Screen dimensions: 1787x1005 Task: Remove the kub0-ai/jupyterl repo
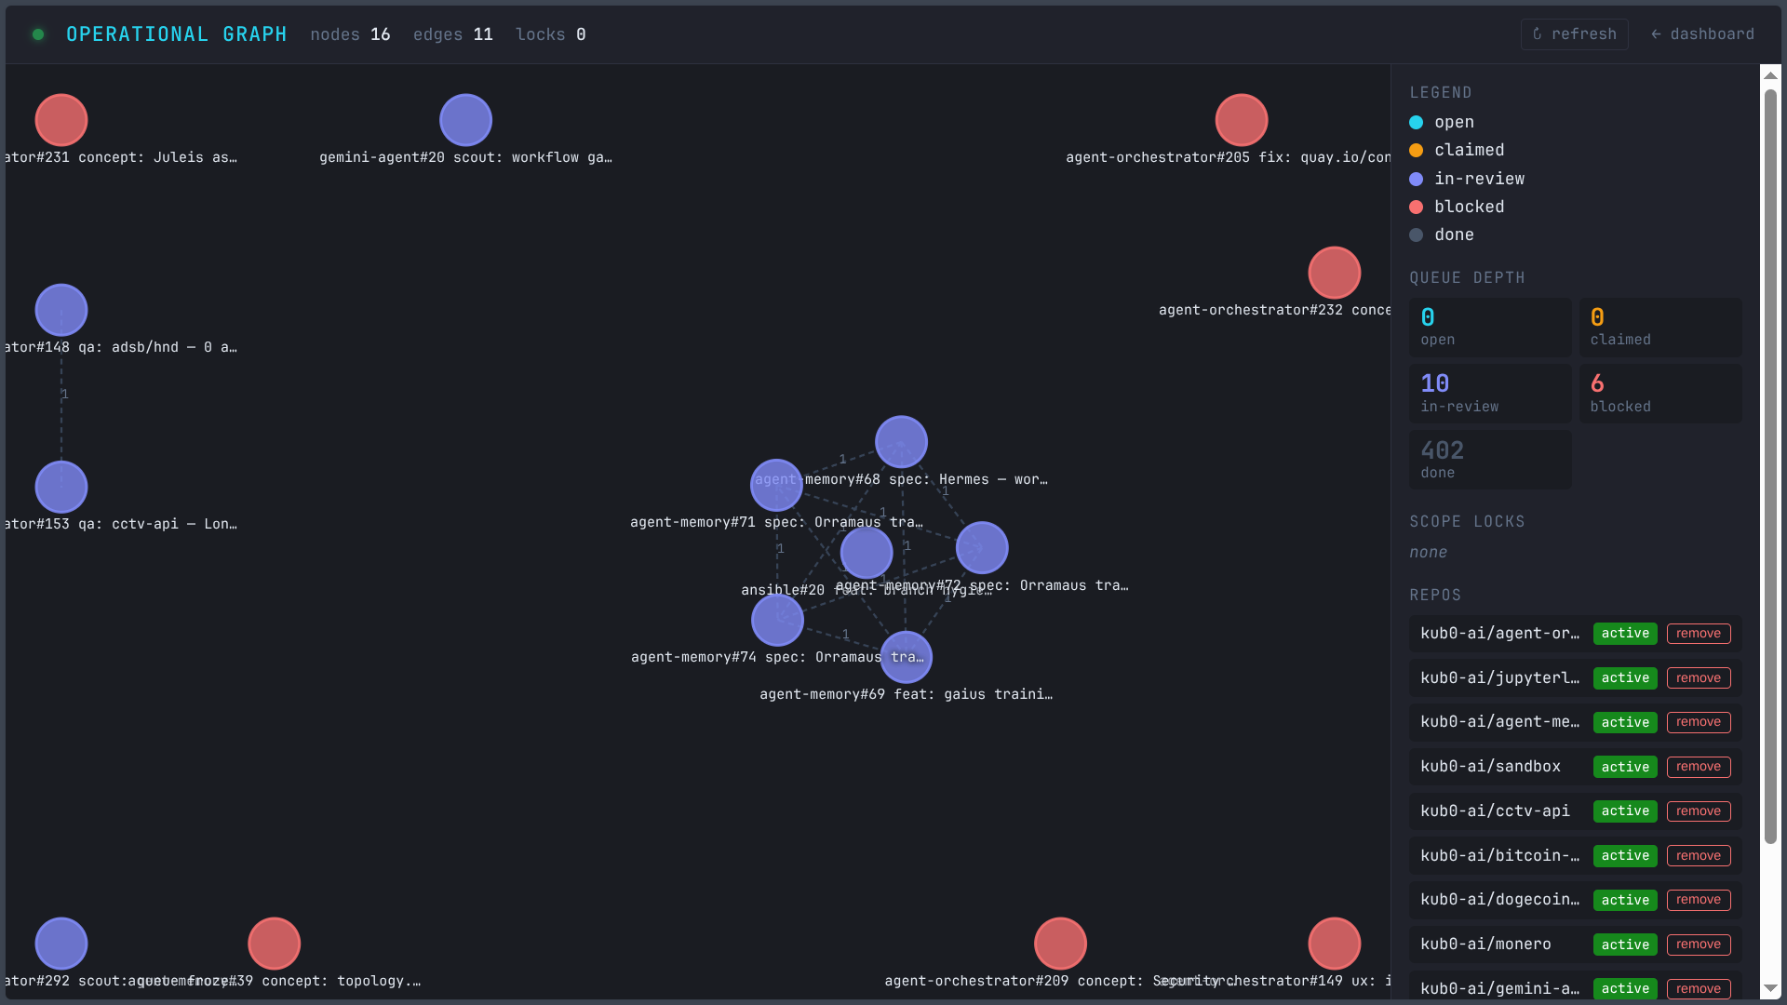[x=1698, y=678]
